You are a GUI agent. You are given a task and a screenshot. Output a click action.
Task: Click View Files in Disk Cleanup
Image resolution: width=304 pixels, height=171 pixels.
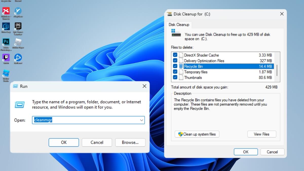tap(262, 134)
